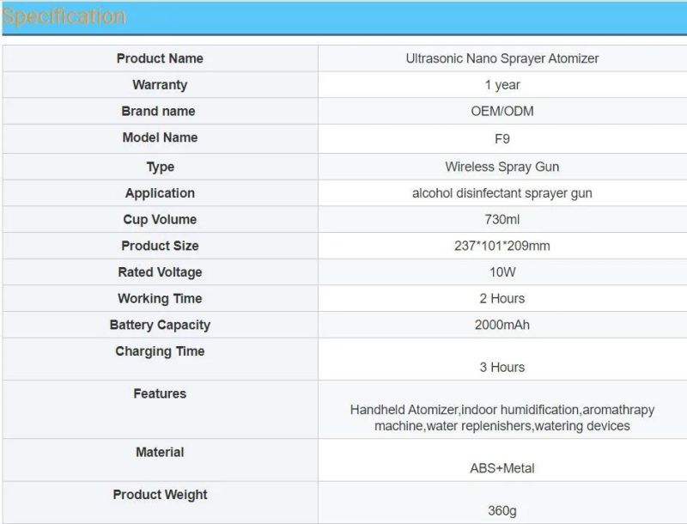Click the 237*101*209mm product size value

[502, 246]
